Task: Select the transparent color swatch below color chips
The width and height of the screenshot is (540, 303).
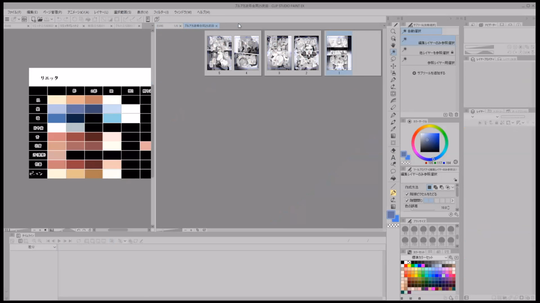Action: tap(393, 226)
